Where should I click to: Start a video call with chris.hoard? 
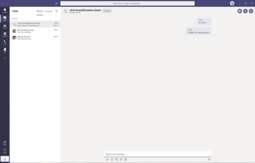[240, 11]
